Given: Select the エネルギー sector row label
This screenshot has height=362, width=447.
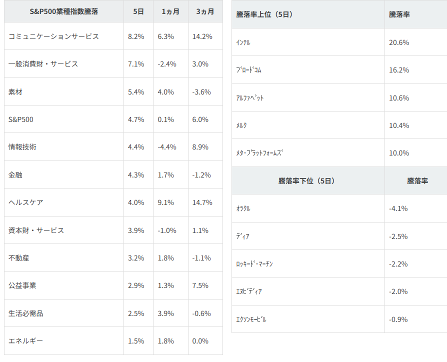Looking at the screenshot, I should point(26,341).
